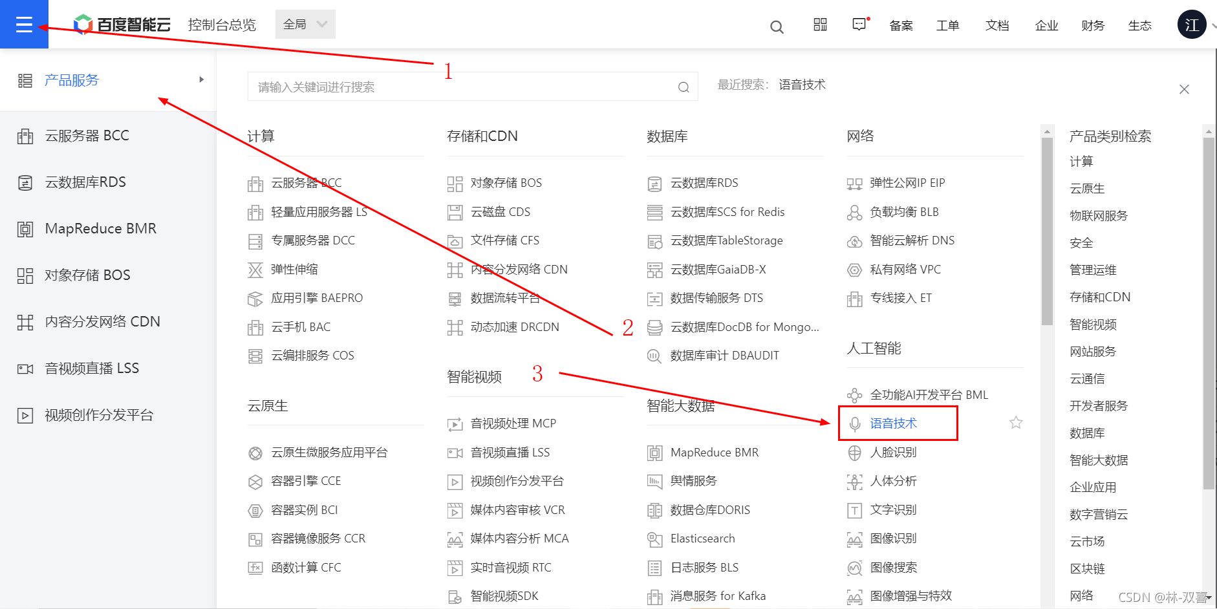Click the 私有网络 VPC icon
Viewport: 1217px width, 609px height.
[854, 270]
